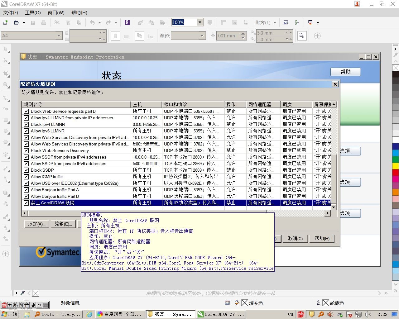The image size is (399, 319).
Task: Open the 文件(F) menu
Action: (x=11, y=13)
